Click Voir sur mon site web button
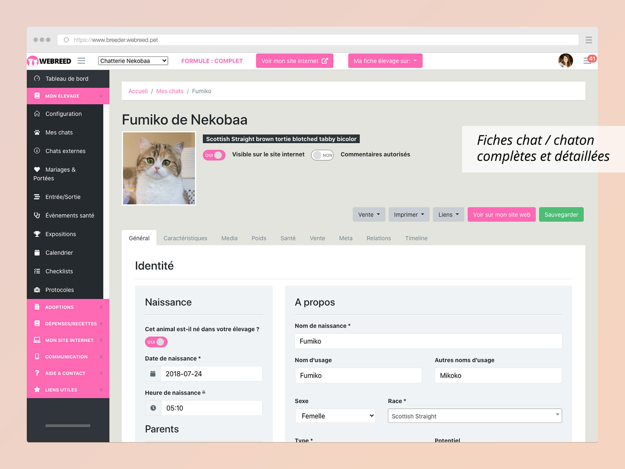 (502, 214)
